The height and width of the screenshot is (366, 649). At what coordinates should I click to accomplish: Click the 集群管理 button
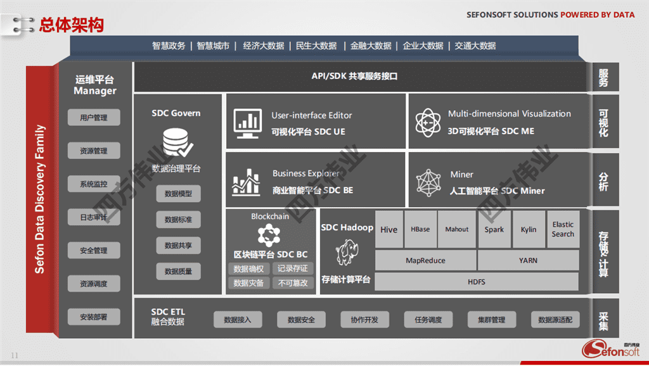(x=491, y=320)
